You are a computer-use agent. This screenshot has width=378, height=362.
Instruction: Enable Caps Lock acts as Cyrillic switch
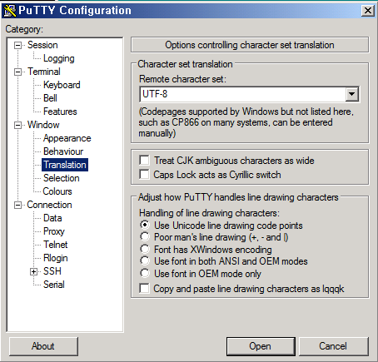(144, 175)
